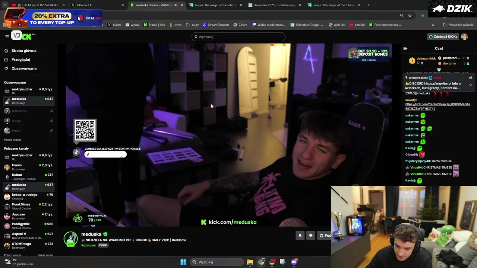Open the Kick hamburger menu
Viewport: 477px width, 268px height.
7,36
